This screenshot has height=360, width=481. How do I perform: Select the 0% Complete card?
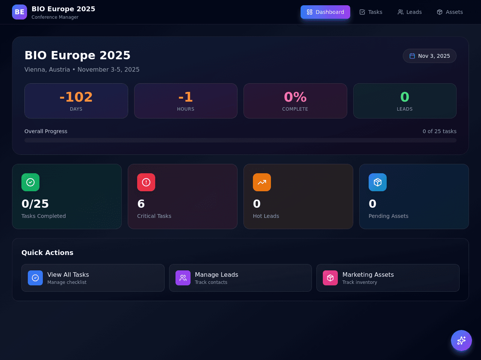(x=295, y=101)
